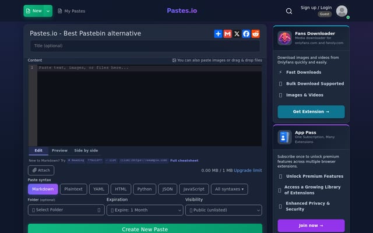This screenshot has height=233, width=373.
Task: Click Unlock Premium Features text
Action: coord(315,176)
